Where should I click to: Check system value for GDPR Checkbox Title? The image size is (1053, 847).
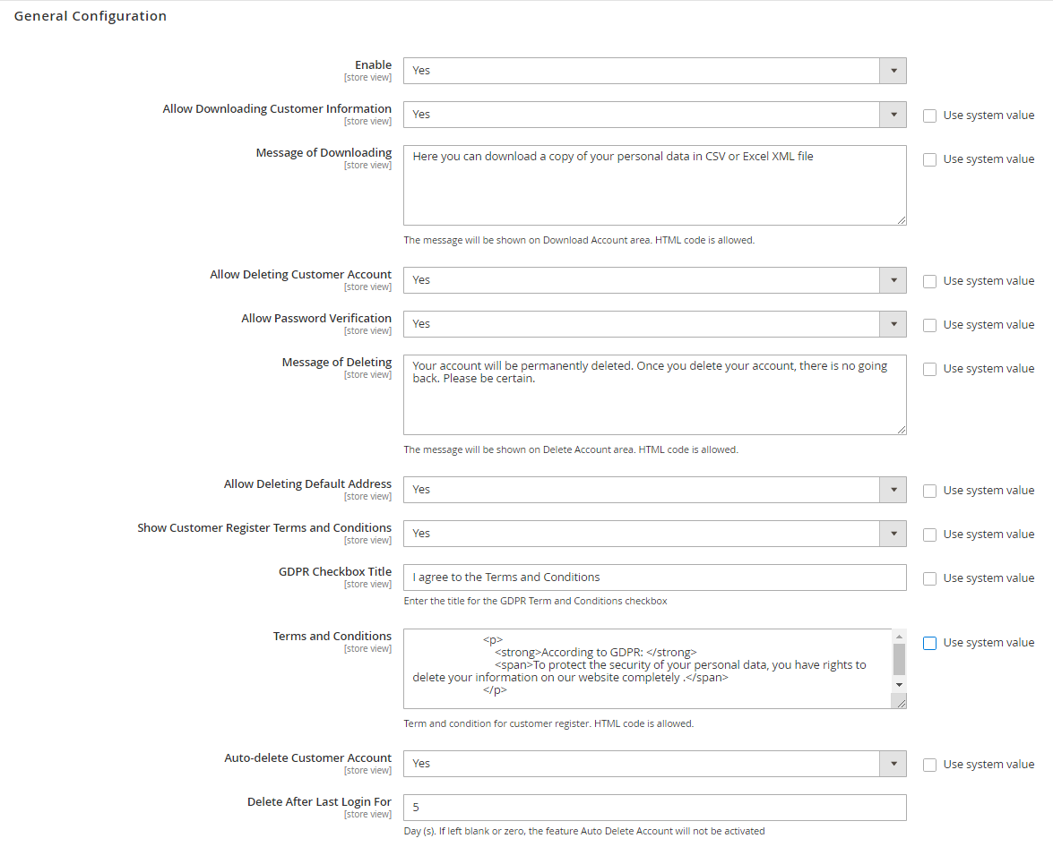point(930,578)
